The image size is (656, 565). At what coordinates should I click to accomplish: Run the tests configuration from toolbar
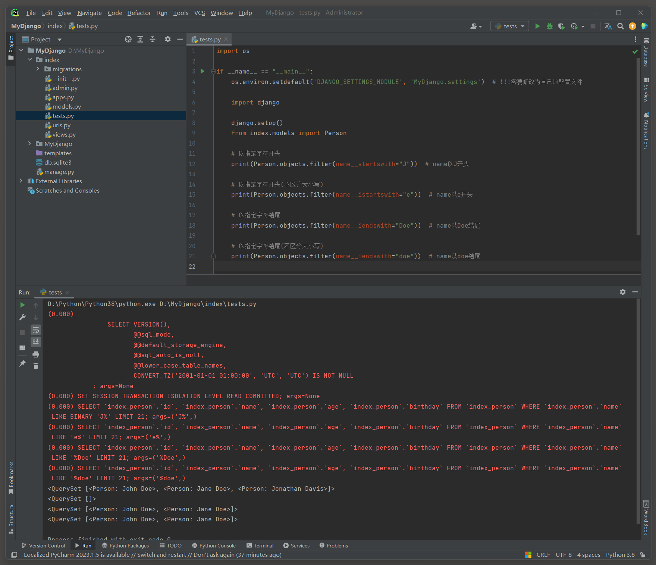click(x=537, y=26)
